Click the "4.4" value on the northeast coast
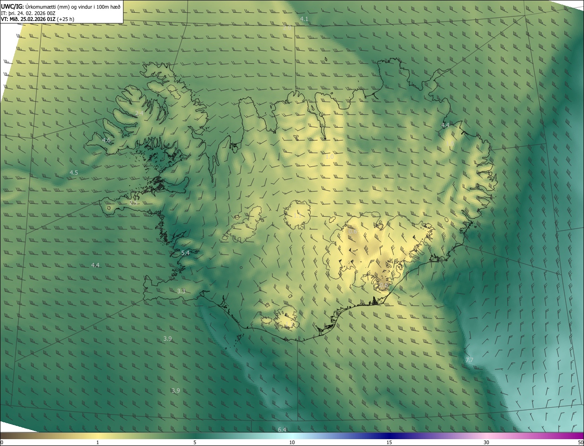 pos(445,125)
